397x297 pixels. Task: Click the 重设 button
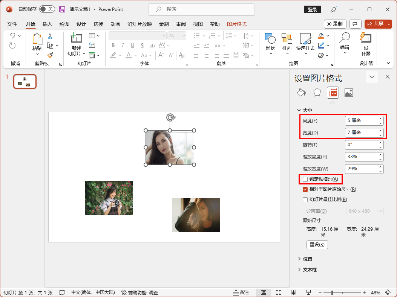point(317,245)
